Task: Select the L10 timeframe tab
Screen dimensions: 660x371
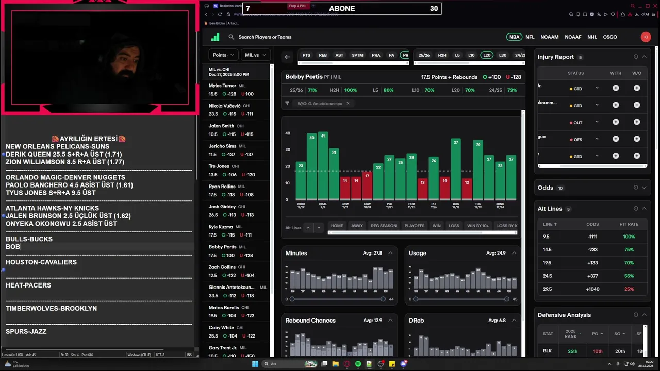Action: pyautogui.click(x=471, y=55)
